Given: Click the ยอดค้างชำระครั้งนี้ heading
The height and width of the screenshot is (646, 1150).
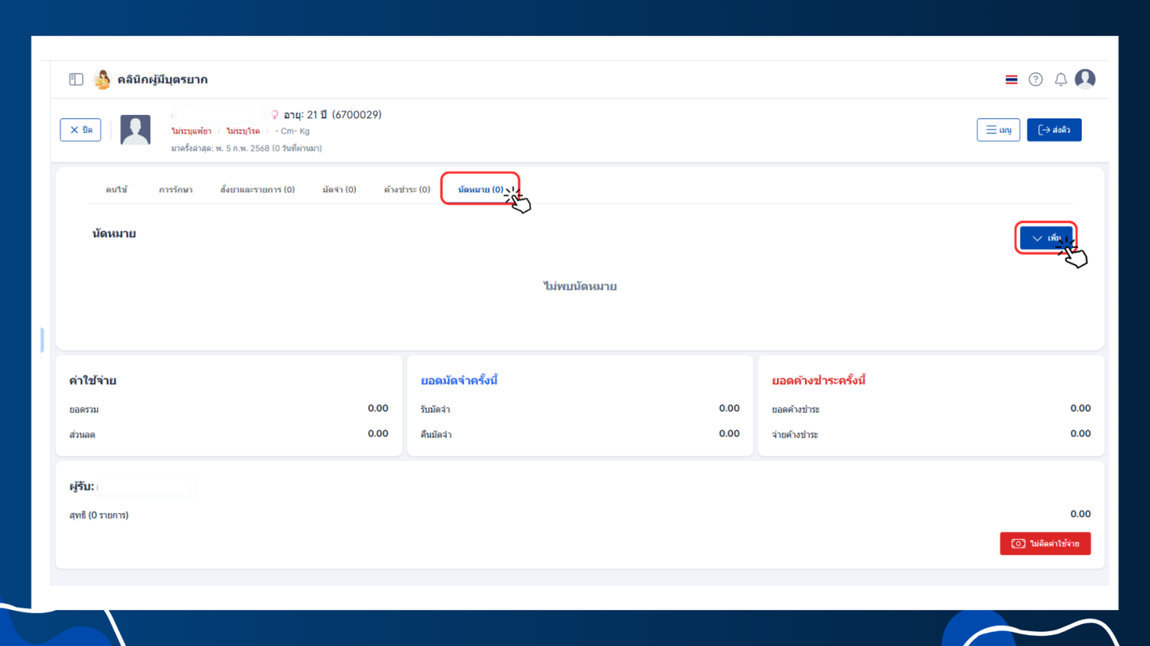Looking at the screenshot, I should pyautogui.click(x=819, y=381).
